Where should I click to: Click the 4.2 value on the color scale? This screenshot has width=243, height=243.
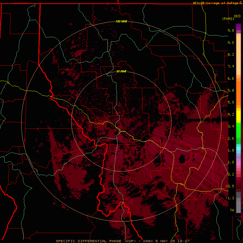231,114
